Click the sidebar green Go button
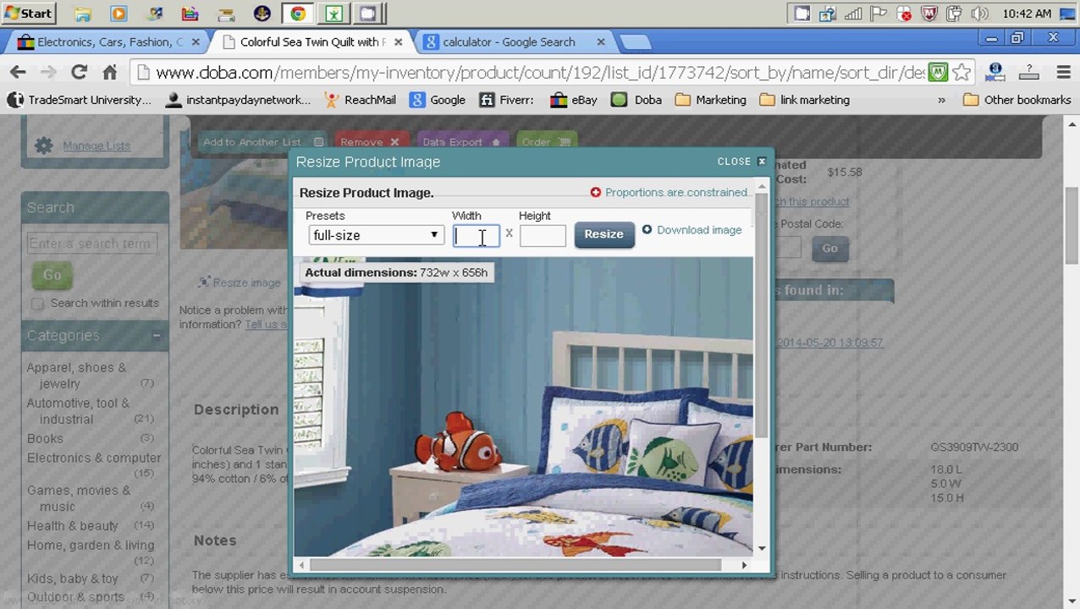The image size is (1080, 609). click(52, 275)
